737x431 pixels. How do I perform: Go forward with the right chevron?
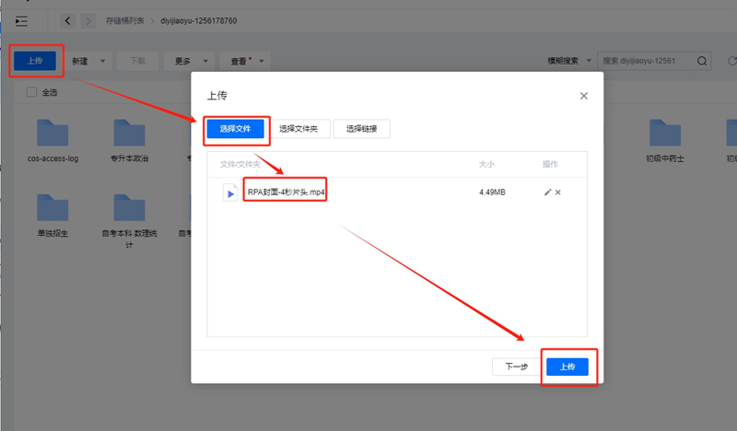(88, 20)
